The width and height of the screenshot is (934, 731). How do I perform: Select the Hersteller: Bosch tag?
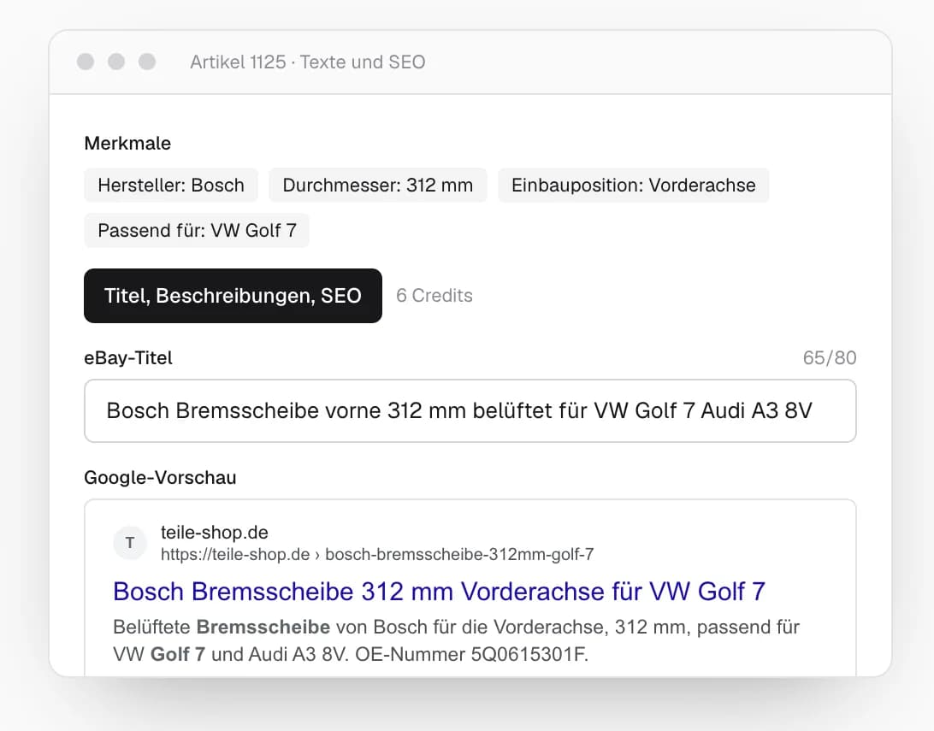pos(171,186)
